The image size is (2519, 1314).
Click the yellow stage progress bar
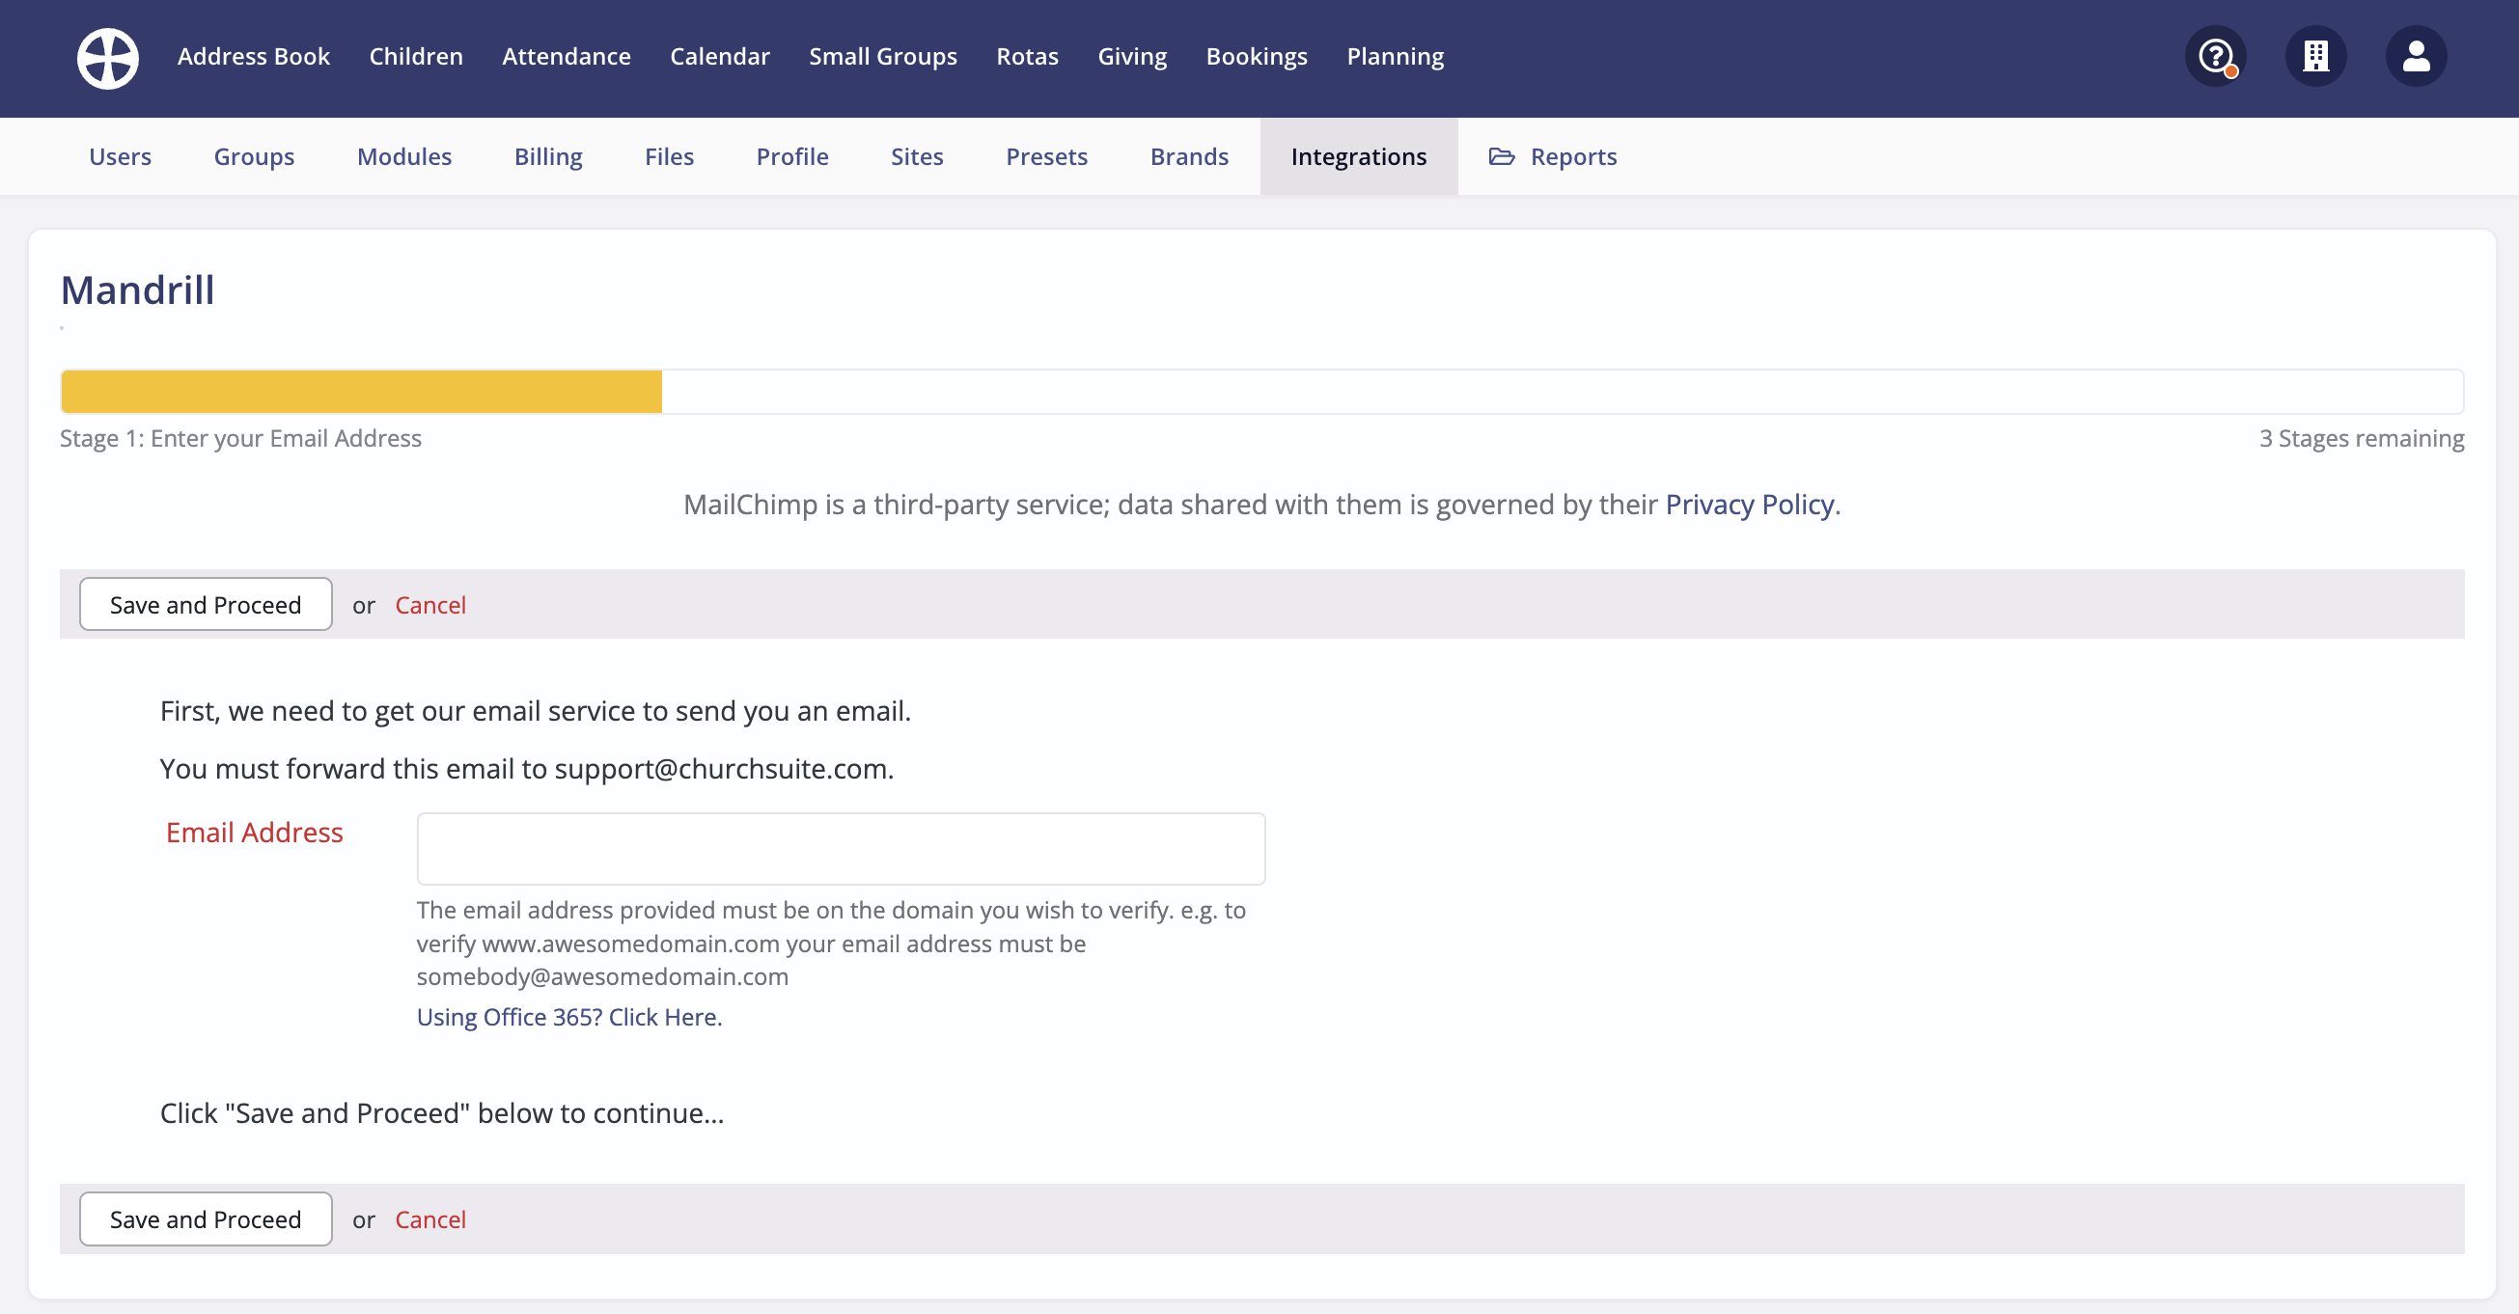[x=361, y=392]
